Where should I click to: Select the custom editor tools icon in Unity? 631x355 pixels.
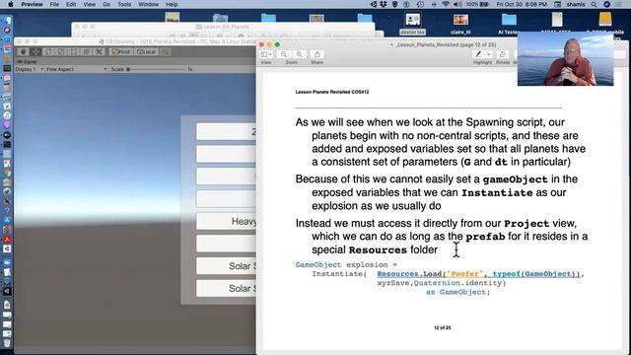point(99,52)
